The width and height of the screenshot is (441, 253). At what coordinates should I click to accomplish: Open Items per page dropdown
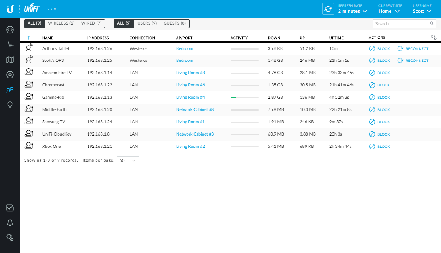[x=128, y=160]
